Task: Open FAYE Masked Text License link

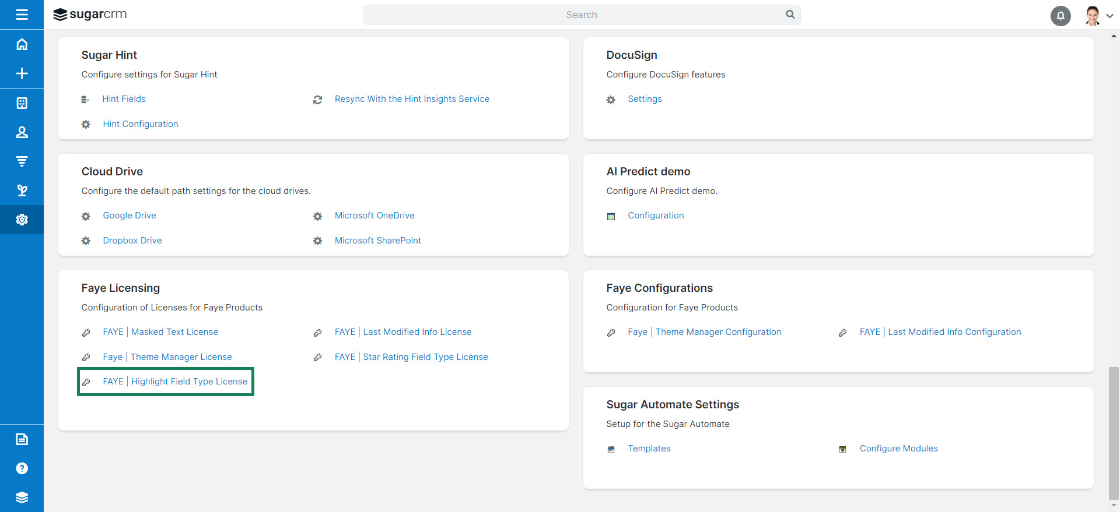Action: (160, 332)
